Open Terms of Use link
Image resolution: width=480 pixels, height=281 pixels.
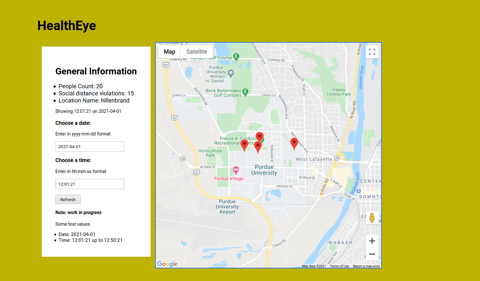[339, 266]
